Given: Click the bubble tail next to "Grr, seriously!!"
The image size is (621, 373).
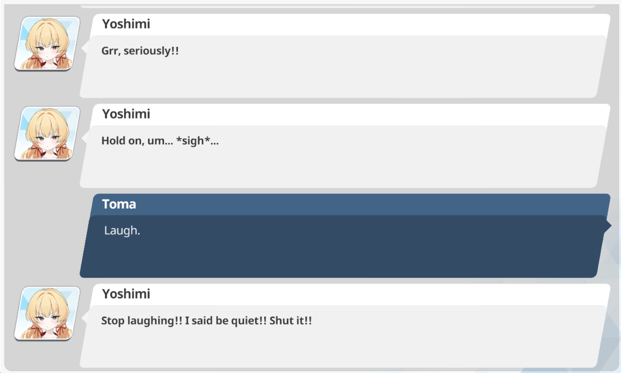Looking at the screenshot, I should click(x=84, y=48).
